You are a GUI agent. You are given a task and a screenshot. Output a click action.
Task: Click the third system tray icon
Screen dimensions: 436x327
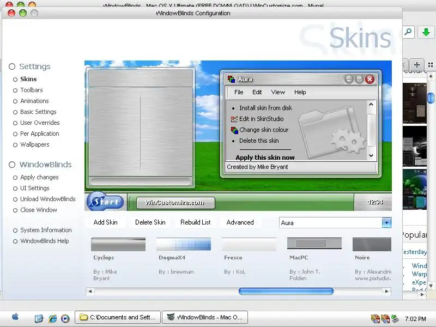[x=395, y=318]
